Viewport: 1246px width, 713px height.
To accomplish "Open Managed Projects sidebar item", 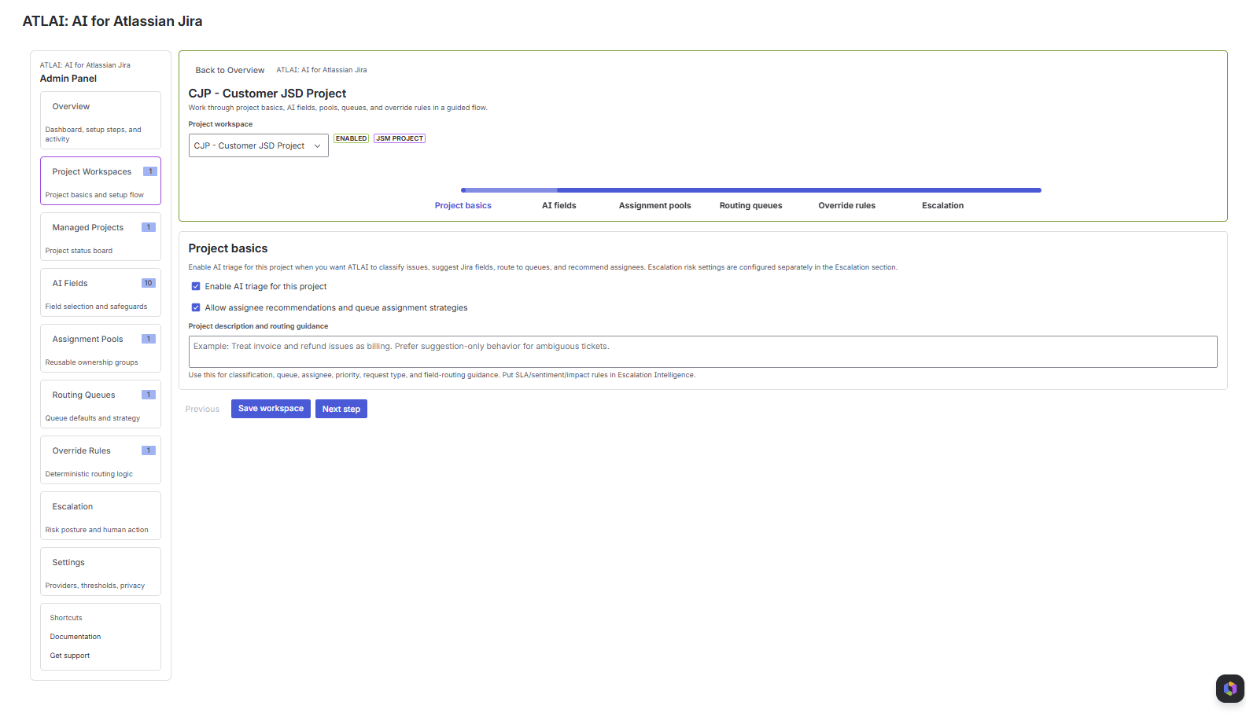I will (101, 237).
